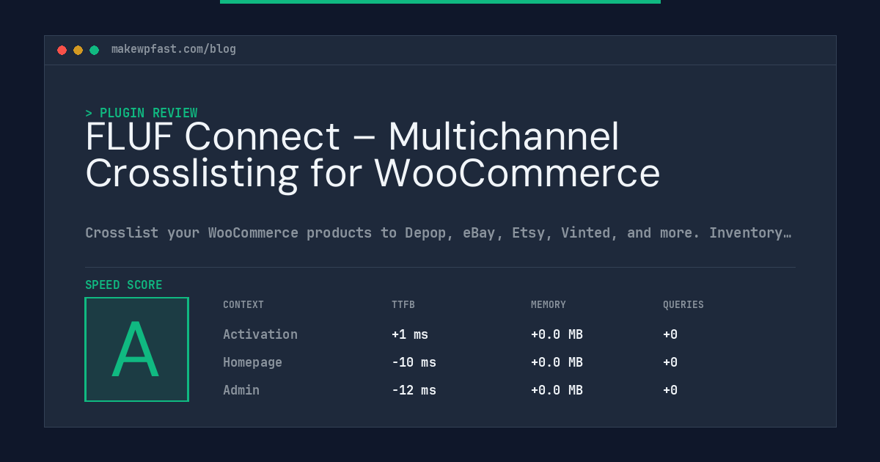This screenshot has width=880, height=462.
Task: Click the makewpfast.com/blog address text
Action: click(x=174, y=49)
